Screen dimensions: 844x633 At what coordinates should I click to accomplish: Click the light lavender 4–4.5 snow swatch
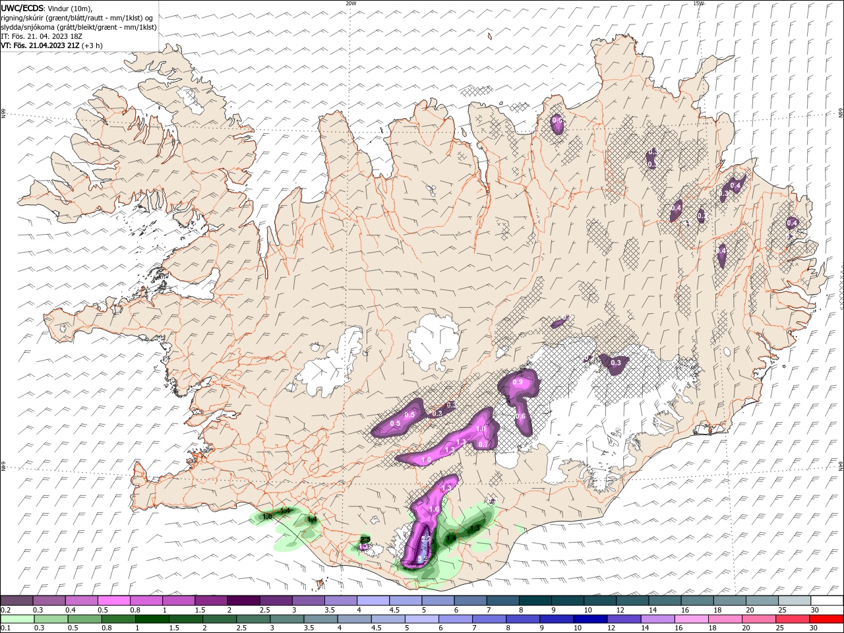[375, 601]
